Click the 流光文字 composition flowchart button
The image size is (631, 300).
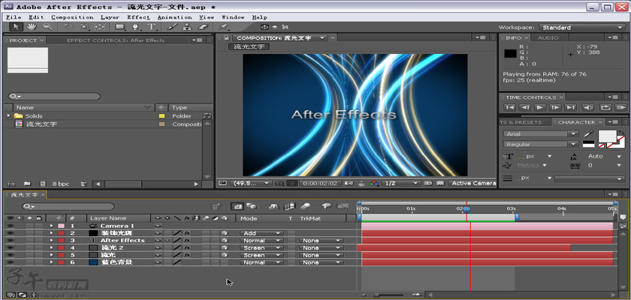coord(249,46)
